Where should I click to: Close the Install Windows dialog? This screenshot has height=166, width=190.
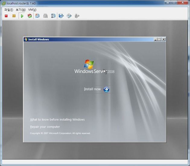163,40
